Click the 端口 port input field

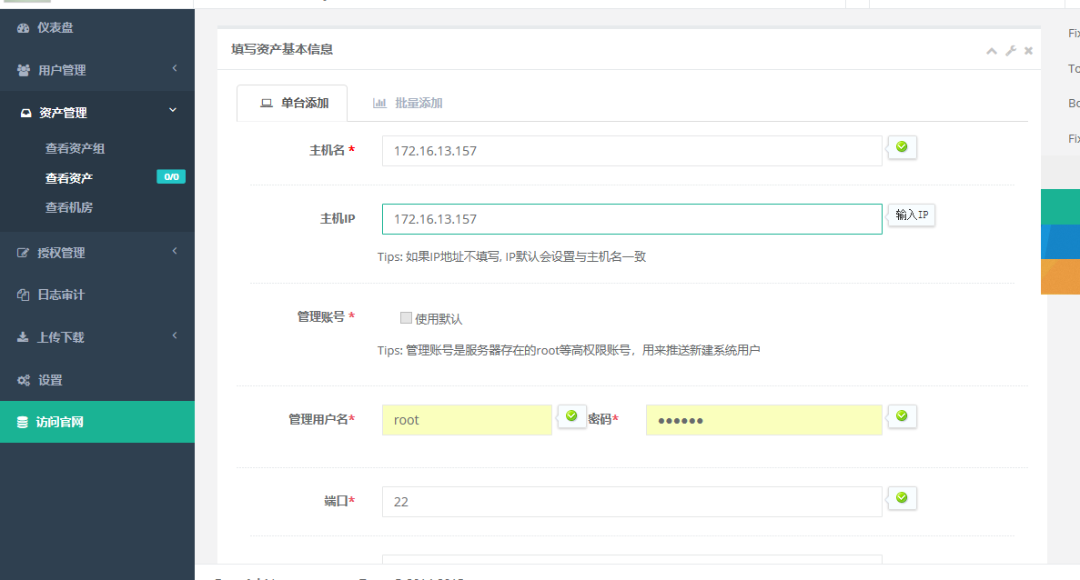[631, 502]
